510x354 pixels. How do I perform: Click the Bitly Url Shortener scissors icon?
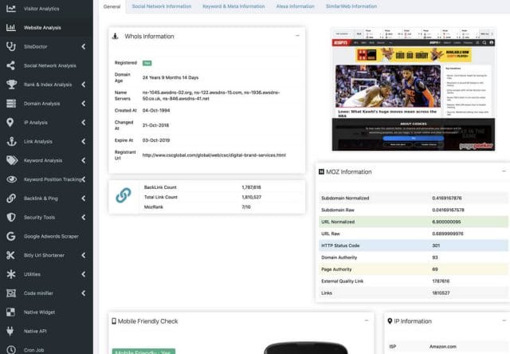pyautogui.click(x=10, y=255)
